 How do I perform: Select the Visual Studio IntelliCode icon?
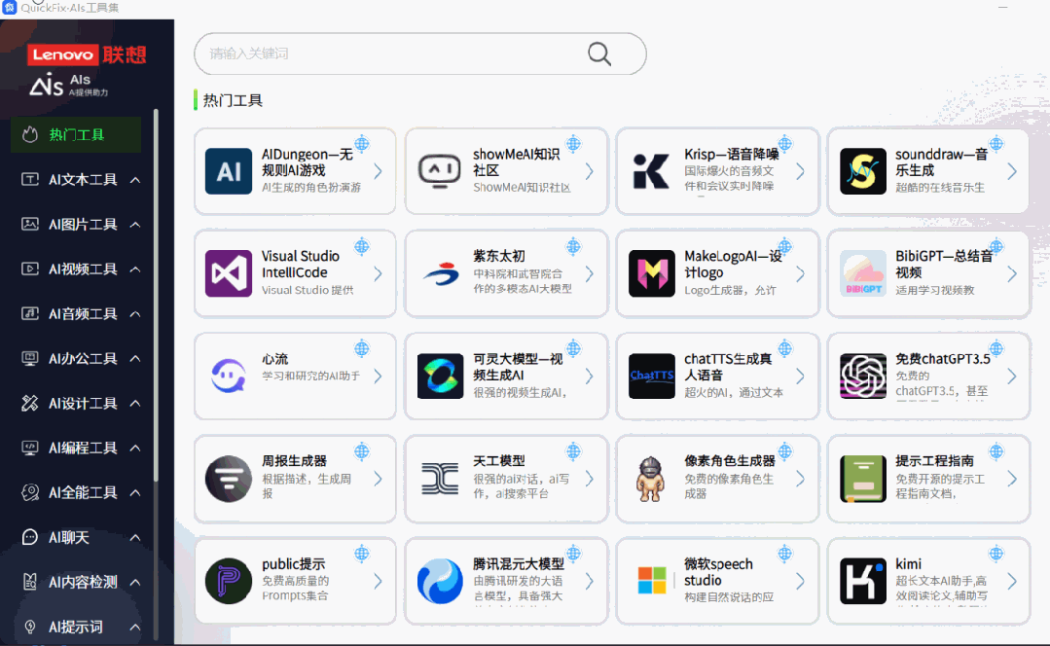pyautogui.click(x=228, y=273)
